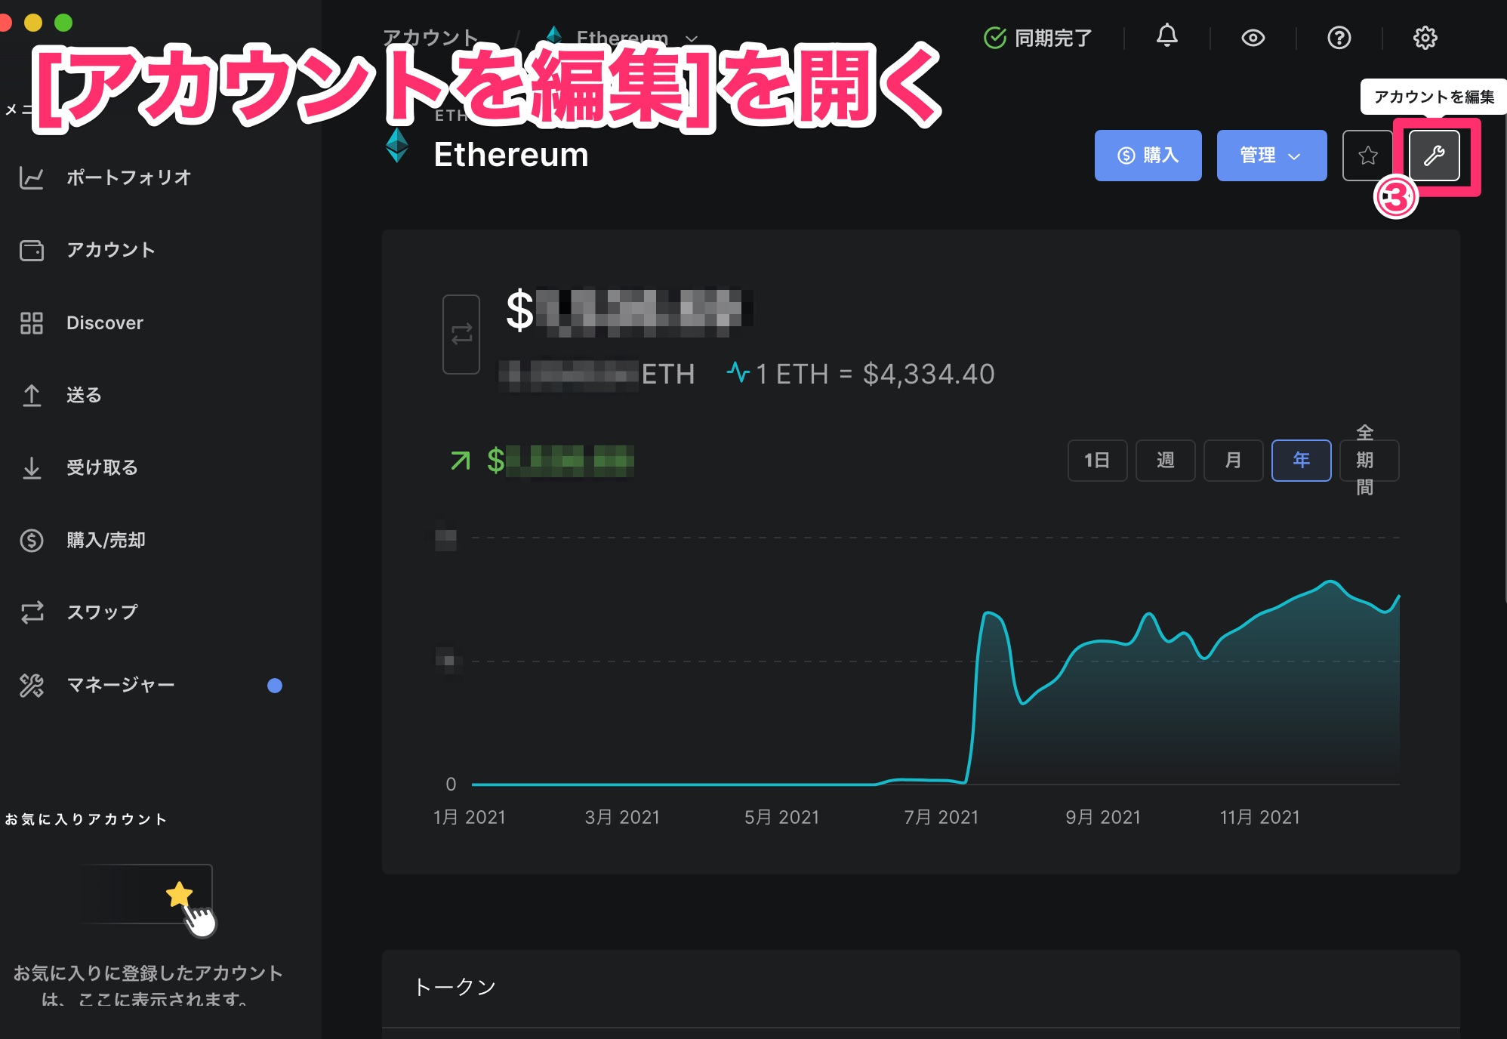Click the お気に入りアカウント heading
Screen dimensions: 1507x1039
(85, 820)
